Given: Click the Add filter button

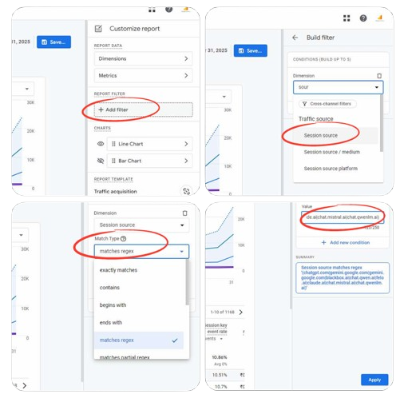Looking at the screenshot, I should click(143, 109).
